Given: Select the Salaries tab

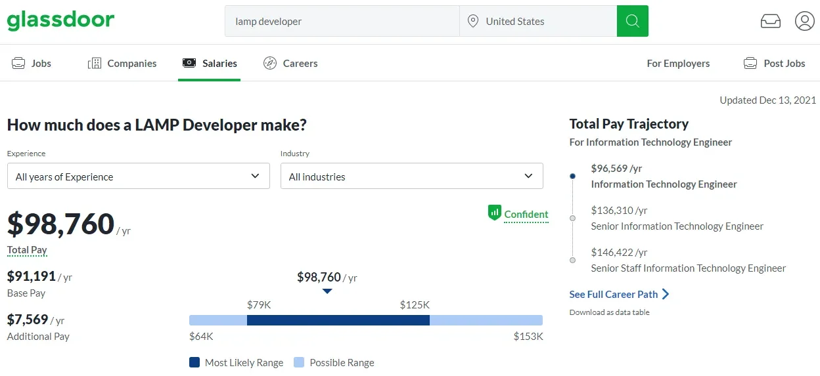Looking at the screenshot, I should coord(210,63).
